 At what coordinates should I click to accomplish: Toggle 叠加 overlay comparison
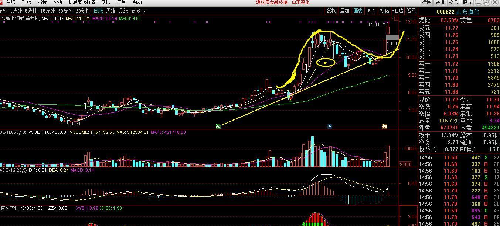point(344,11)
